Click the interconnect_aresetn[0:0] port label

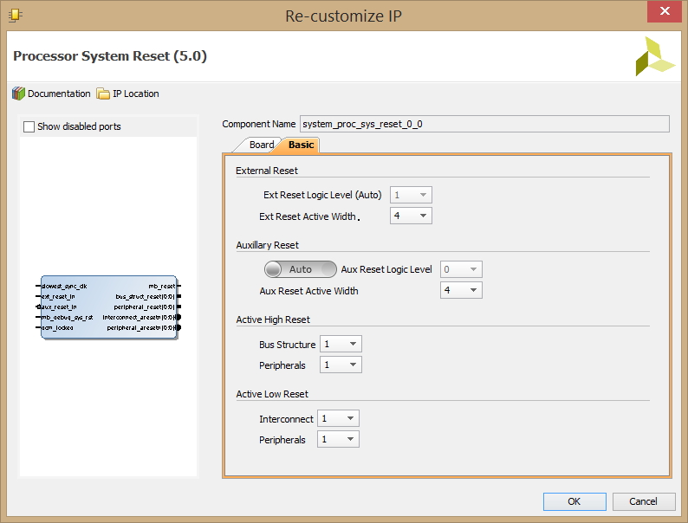(139, 318)
